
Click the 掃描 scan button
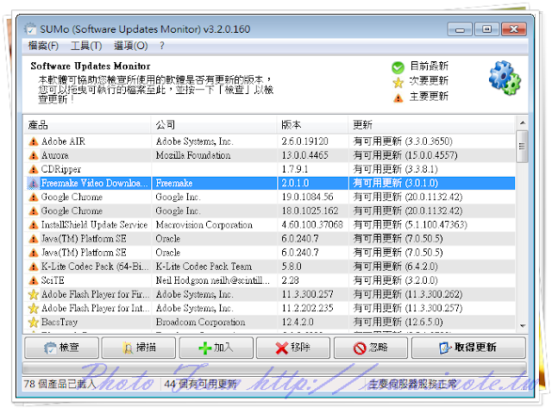click(x=139, y=348)
